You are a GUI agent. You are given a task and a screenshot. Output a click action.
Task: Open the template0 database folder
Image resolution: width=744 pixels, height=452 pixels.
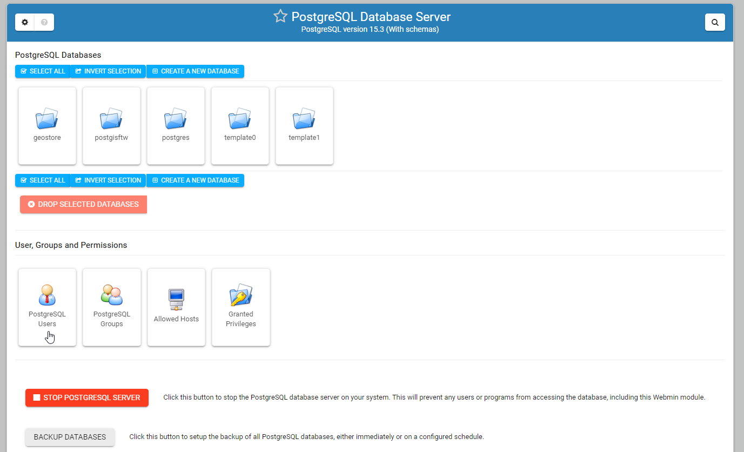pyautogui.click(x=240, y=119)
